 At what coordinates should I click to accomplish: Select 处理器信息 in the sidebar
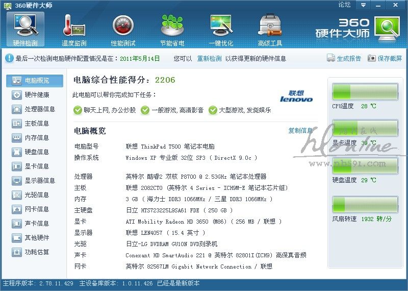(x=35, y=109)
